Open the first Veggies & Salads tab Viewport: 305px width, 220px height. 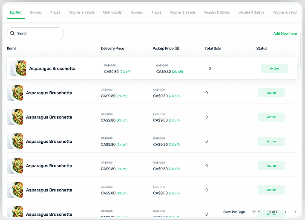(81, 12)
